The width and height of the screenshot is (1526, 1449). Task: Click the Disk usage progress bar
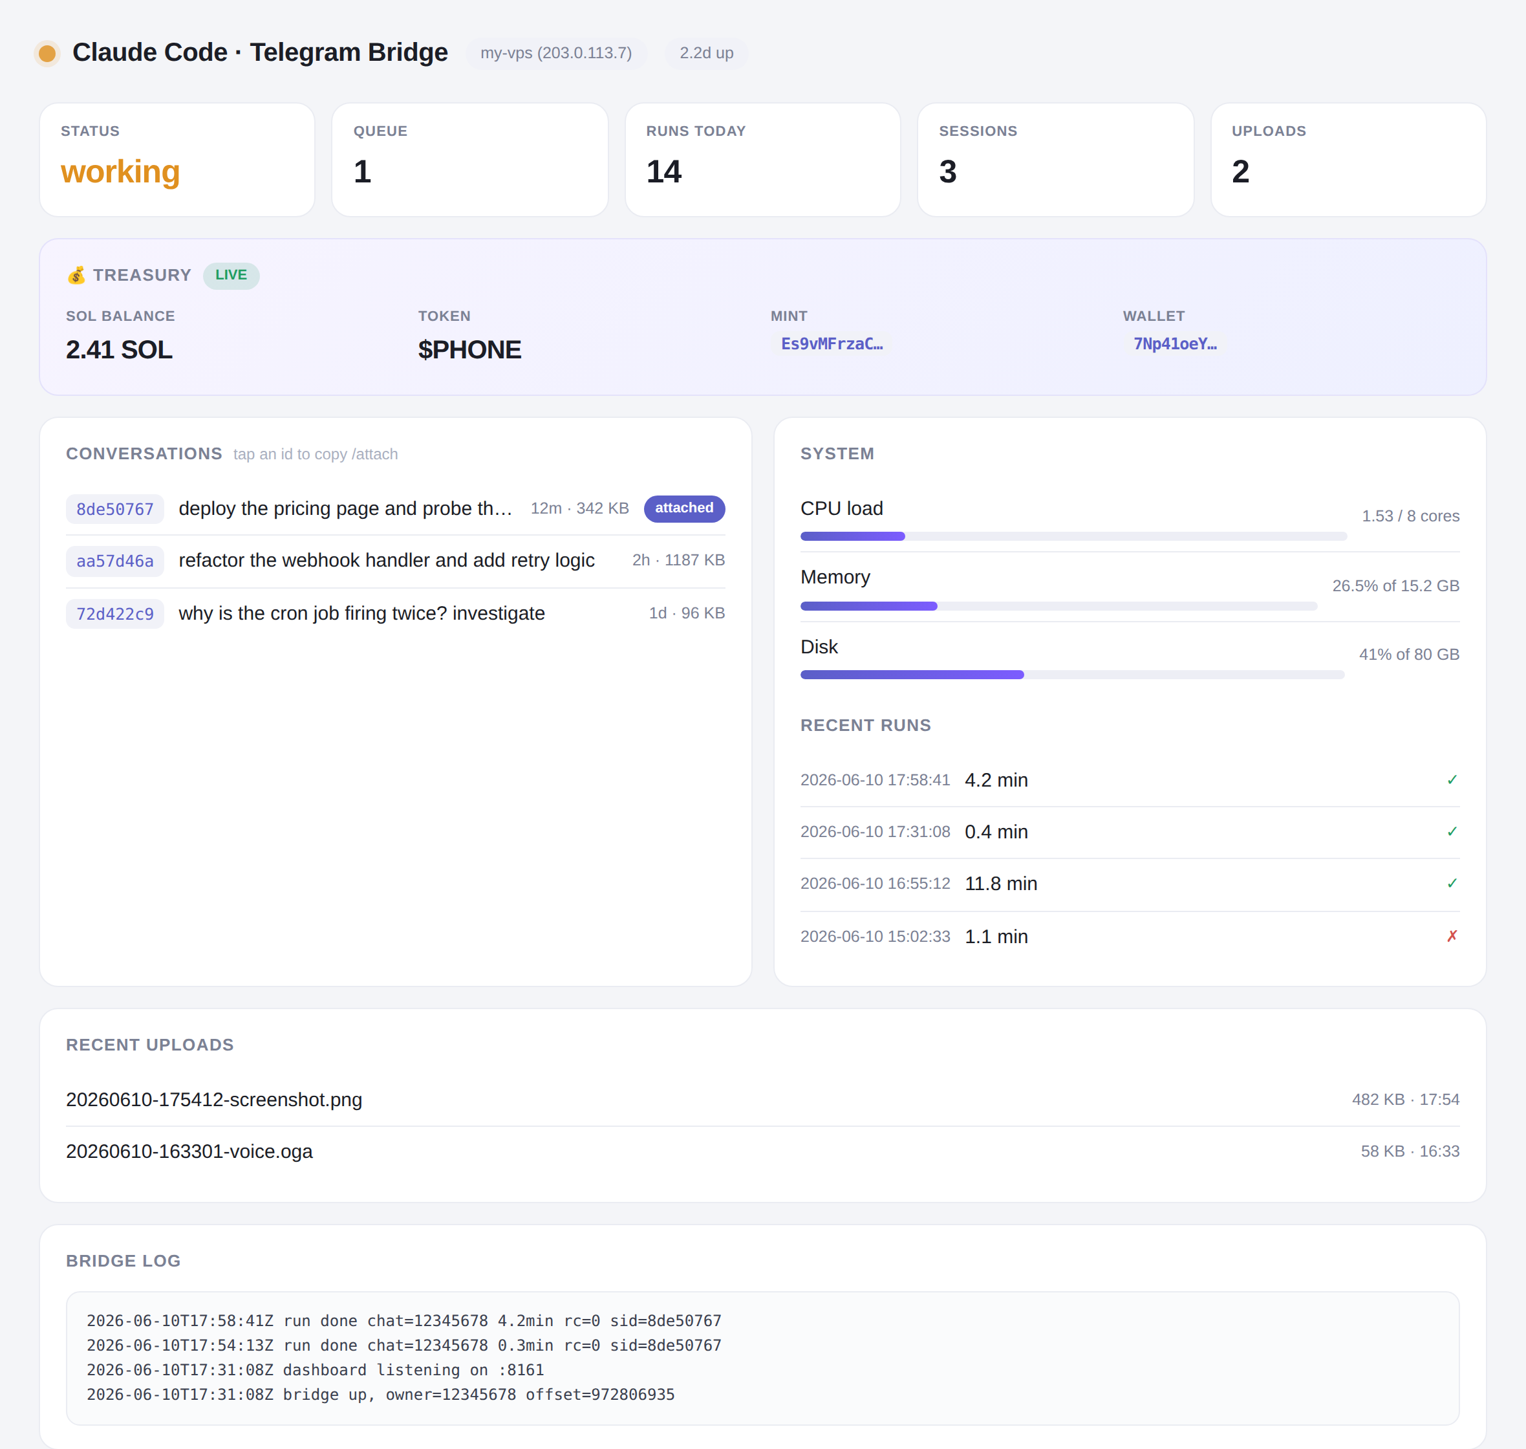[1072, 675]
